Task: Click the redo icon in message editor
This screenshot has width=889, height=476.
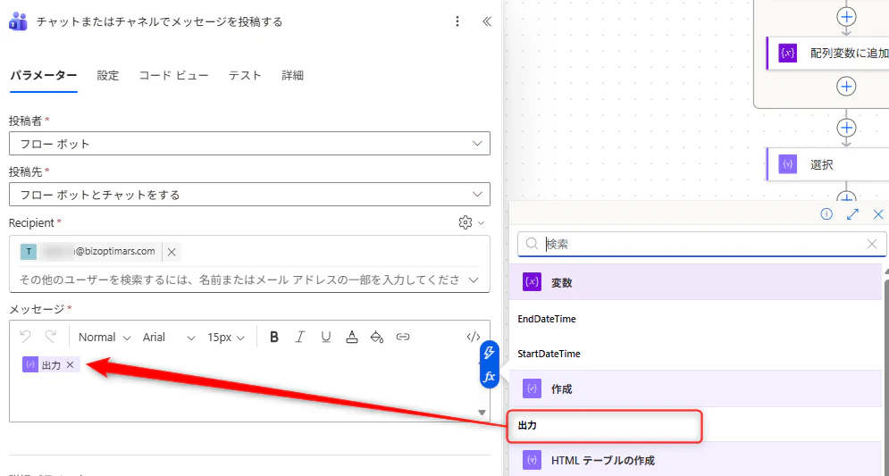Action: coord(51,337)
